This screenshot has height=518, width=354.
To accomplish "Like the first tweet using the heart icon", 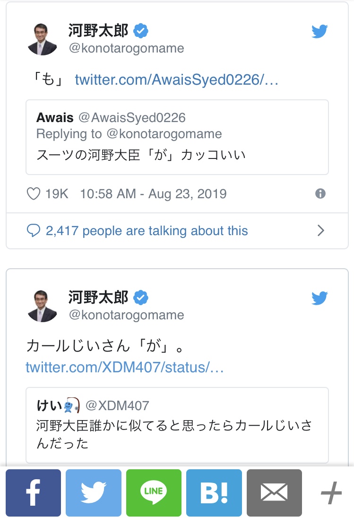I will [x=34, y=193].
